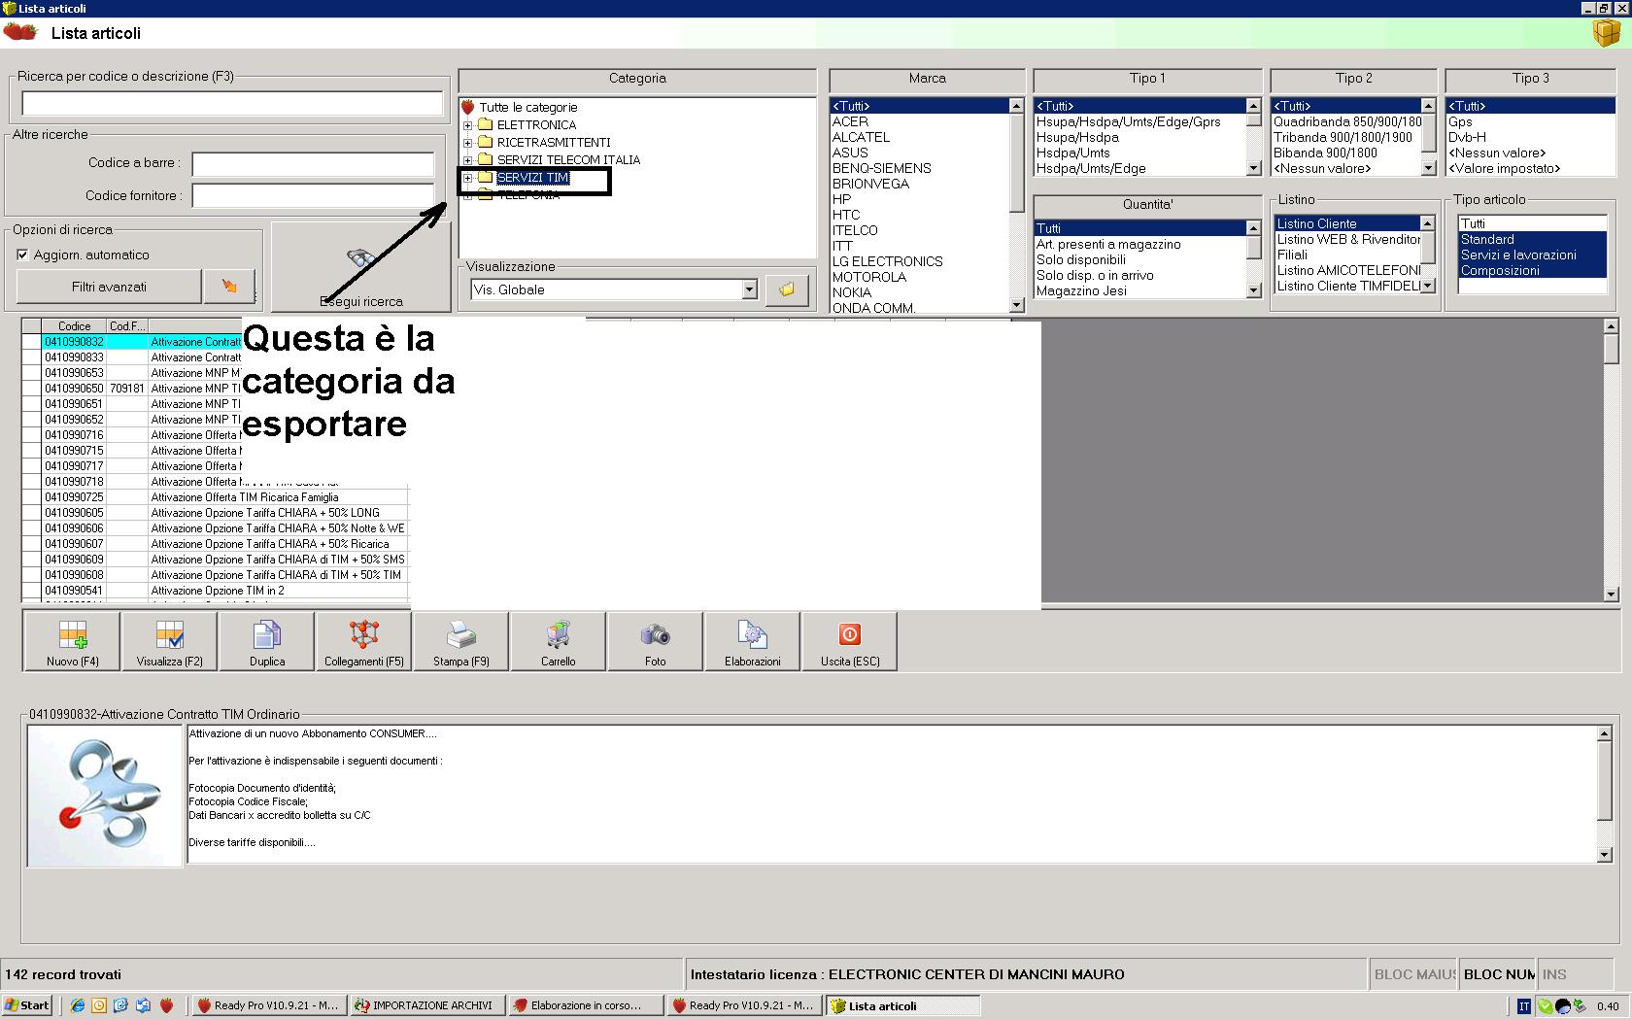Select the TELEFONIA category
This screenshot has width=1632, height=1020.
click(528, 195)
